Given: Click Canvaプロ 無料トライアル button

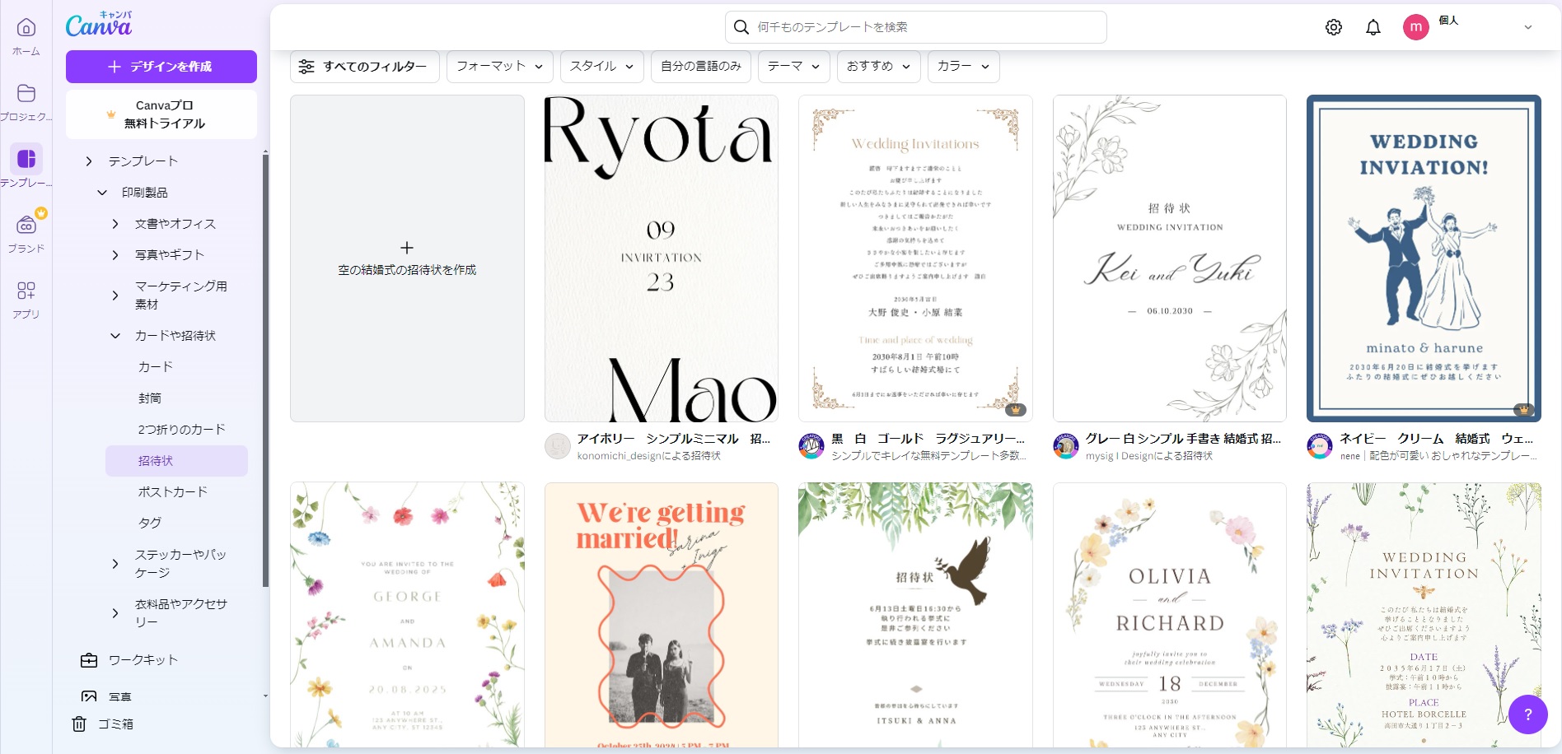Looking at the screenshot, I should (x=161, y=114).
